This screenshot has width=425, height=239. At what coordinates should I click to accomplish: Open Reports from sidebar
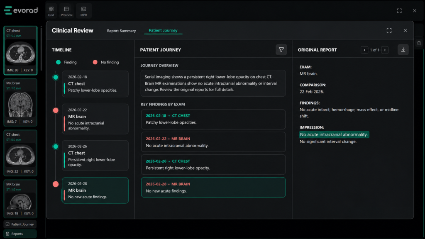(x=20, y=234)
